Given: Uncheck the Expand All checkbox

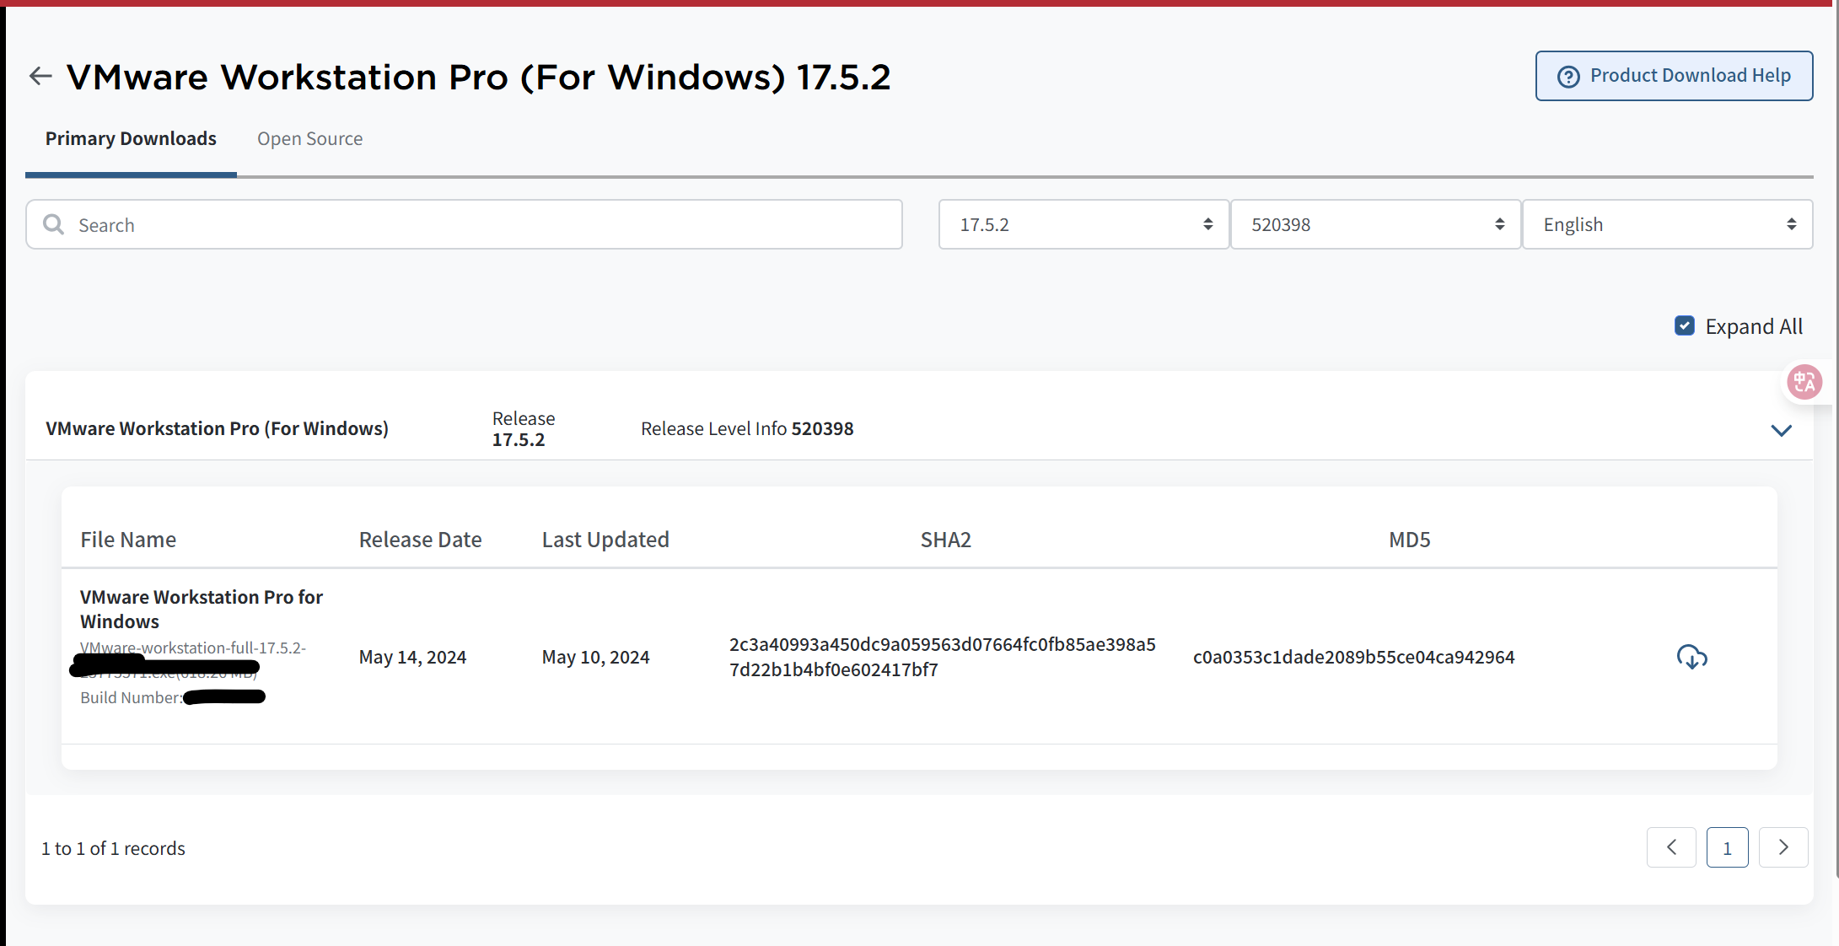Looking at the screenshot, I should (1685, 326).
